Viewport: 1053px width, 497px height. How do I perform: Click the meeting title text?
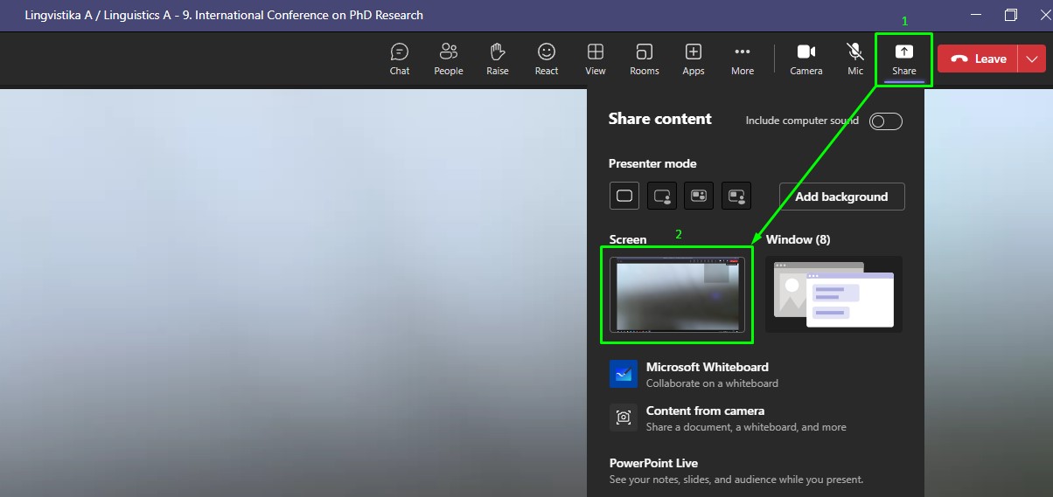click(224, 15)
